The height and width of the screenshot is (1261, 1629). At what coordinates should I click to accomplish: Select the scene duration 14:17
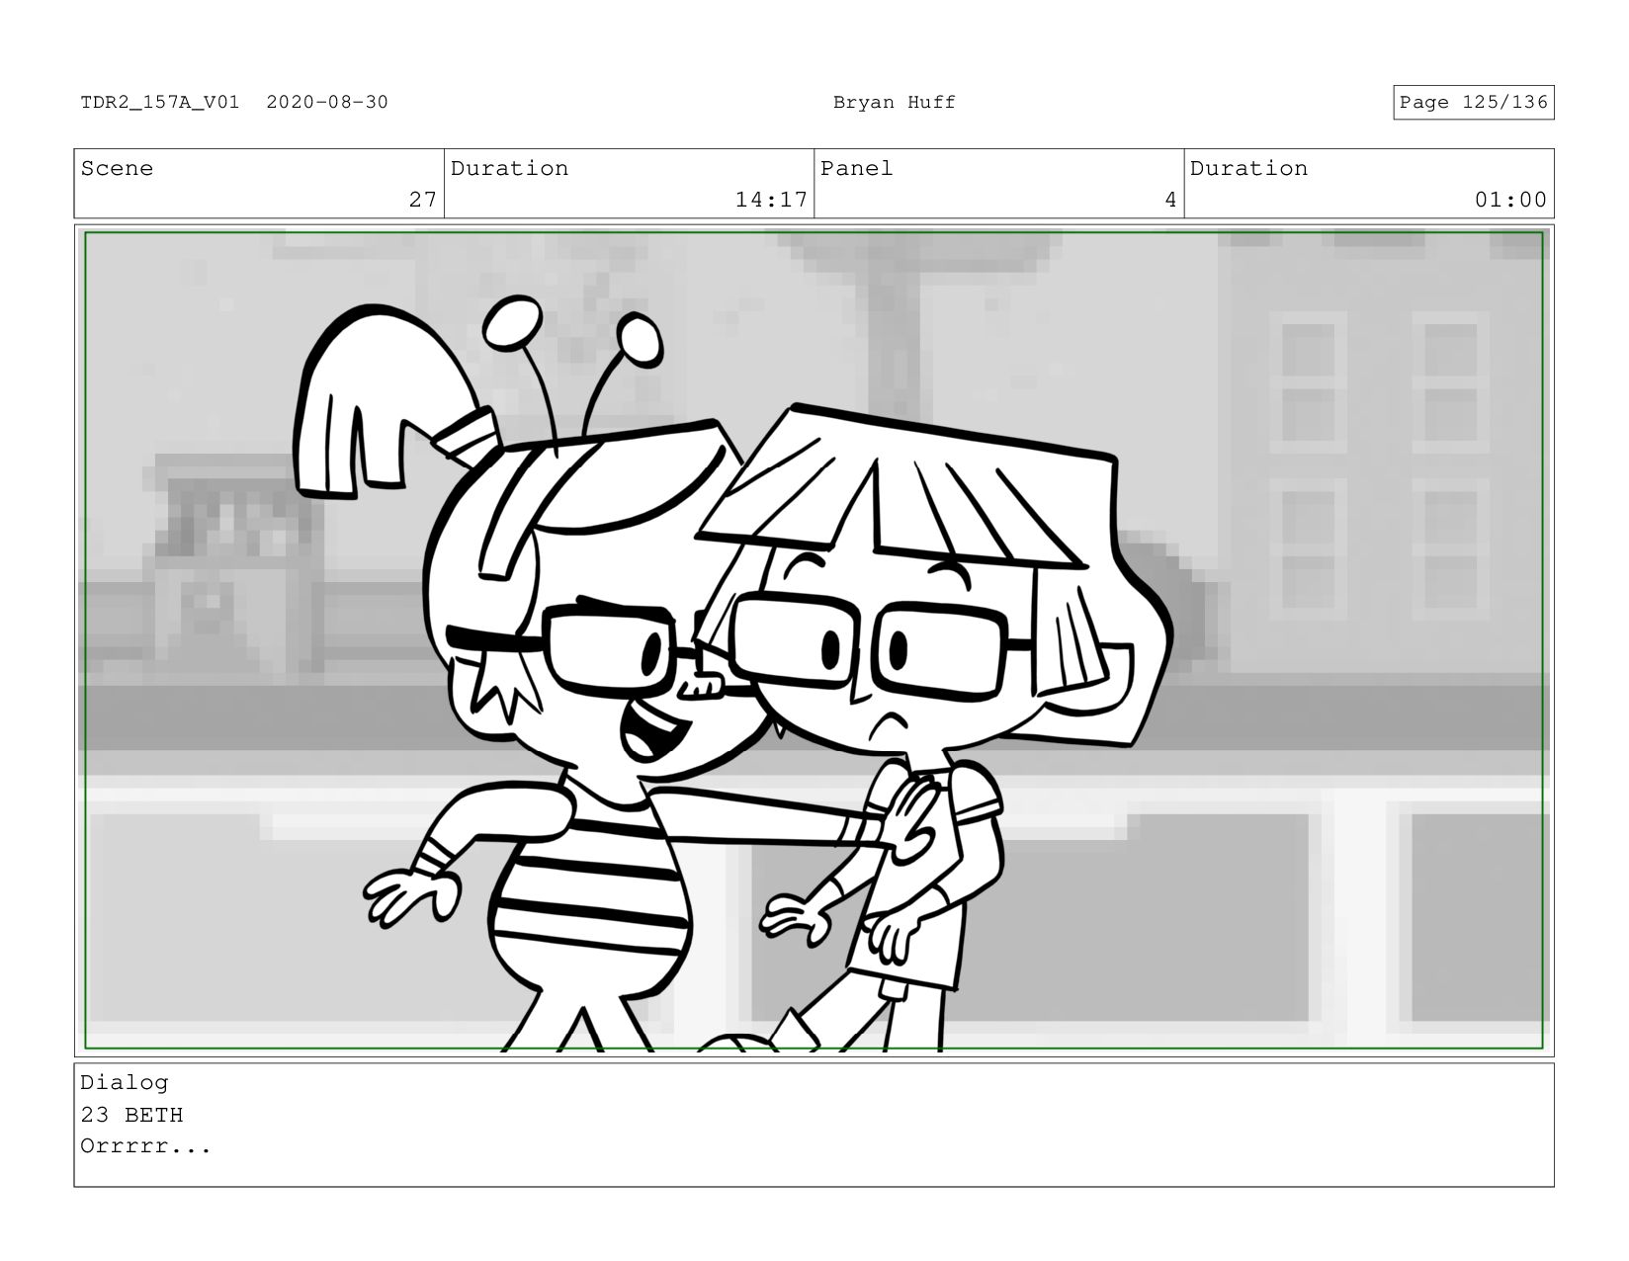tap(771, 200)
